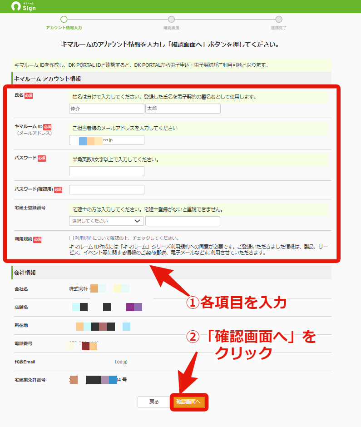
Task: Click the パスワード(確認用) input field
Action: [106, 189]
